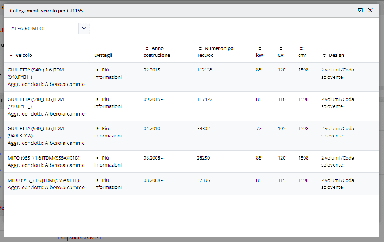This screenshot has width=384, height=242.
Task: Expand Più informazioni for GIULIETTA 940.FYE1_
Action: click(108, 103)
